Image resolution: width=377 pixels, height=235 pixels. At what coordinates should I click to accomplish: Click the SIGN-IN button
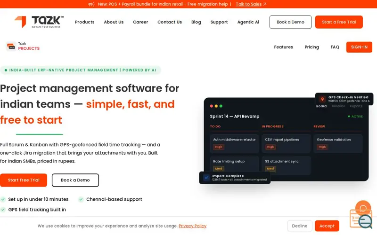(359, 47)
